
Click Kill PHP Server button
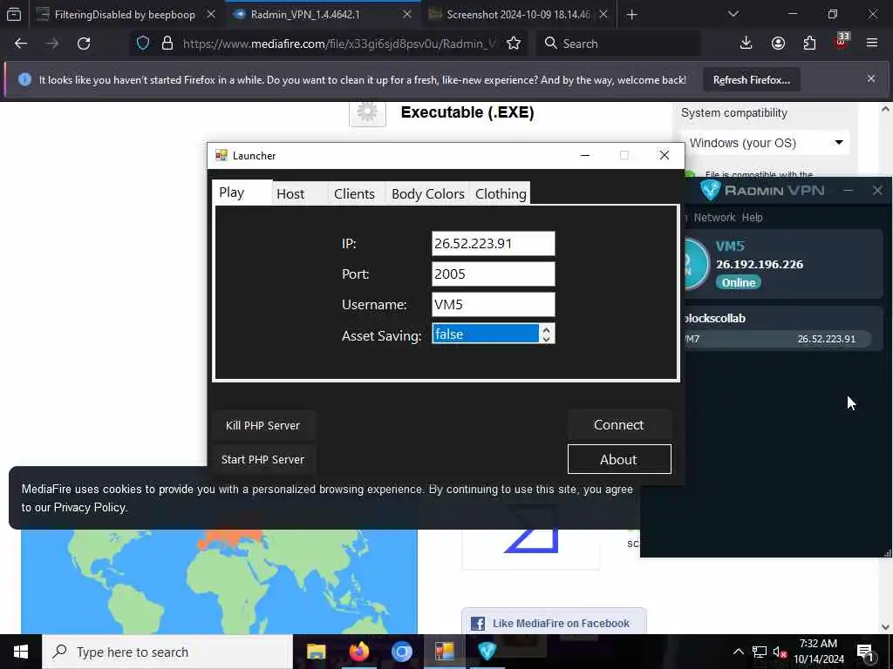[262, 425]
